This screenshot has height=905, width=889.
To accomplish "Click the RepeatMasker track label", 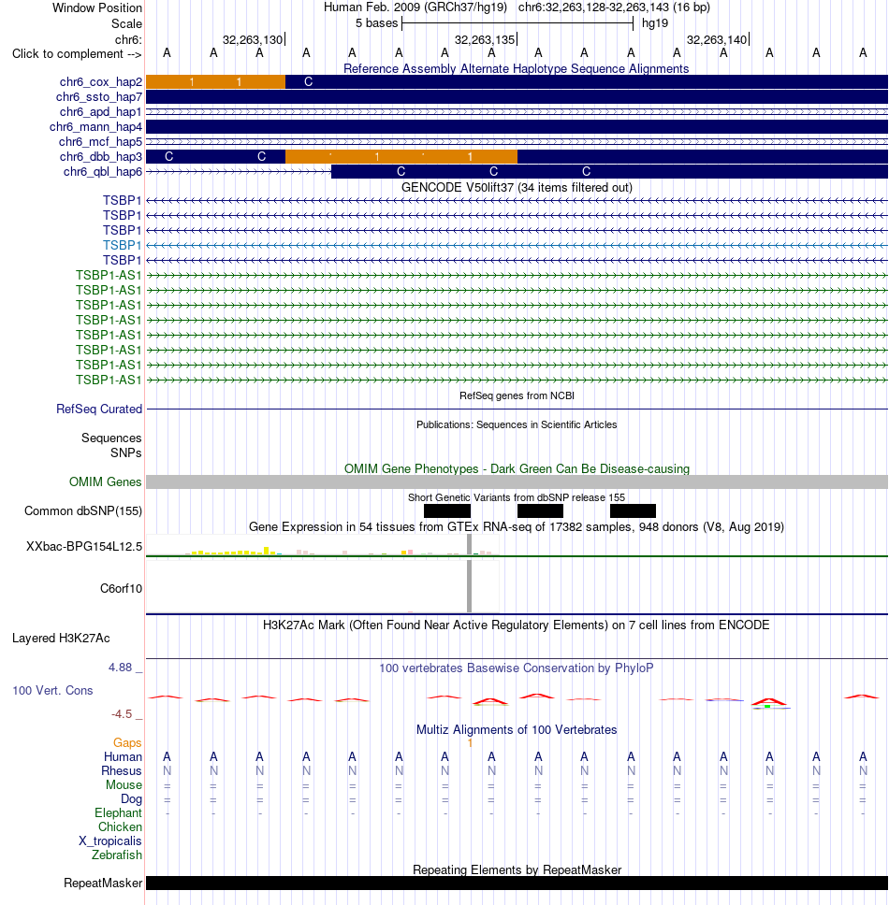I will coord(103,883).
